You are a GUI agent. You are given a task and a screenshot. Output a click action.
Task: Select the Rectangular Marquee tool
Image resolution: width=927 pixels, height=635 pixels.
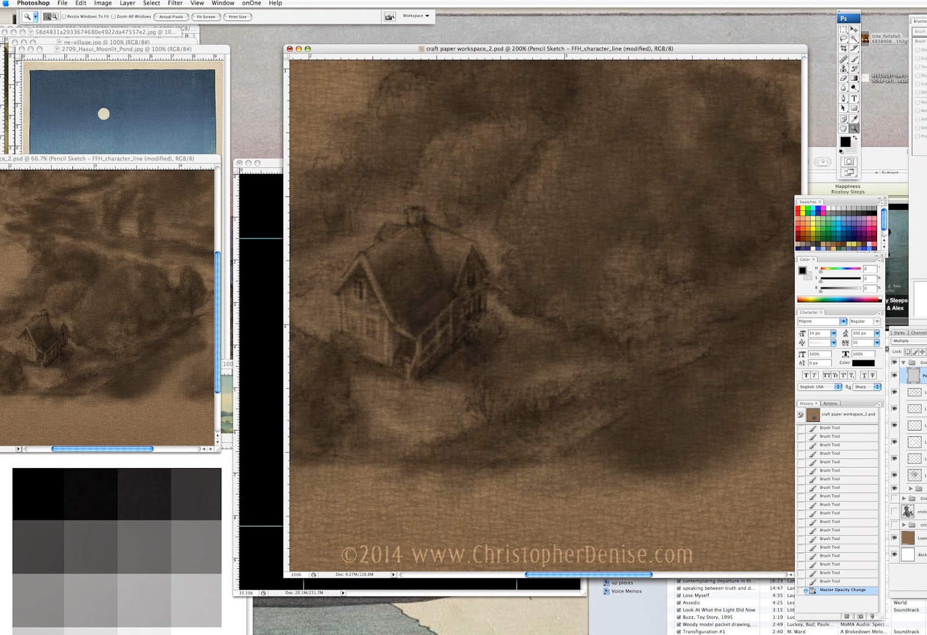844,30
